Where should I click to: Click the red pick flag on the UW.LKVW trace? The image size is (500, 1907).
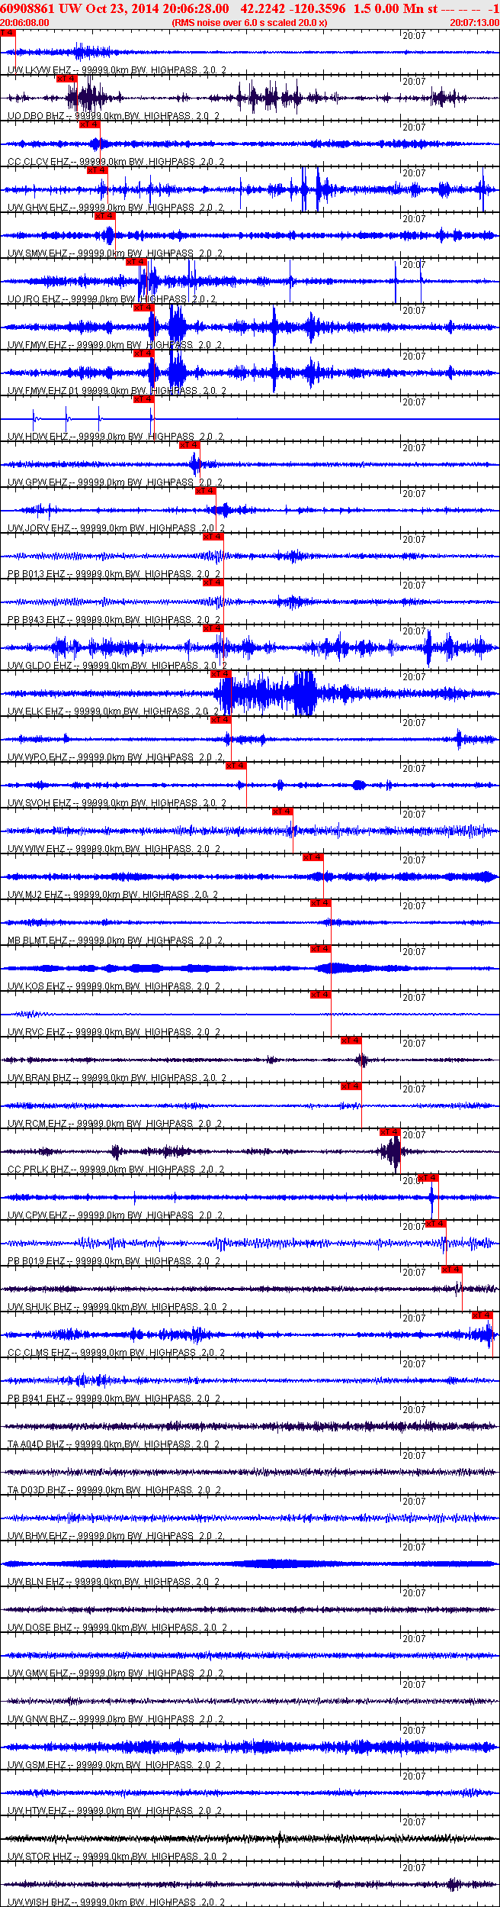point(8,33)
